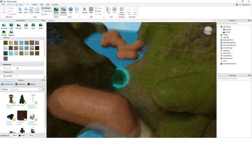252x142 pixels.
Task: Set Toolbox background to Black
Action: (x=22, y=136)
